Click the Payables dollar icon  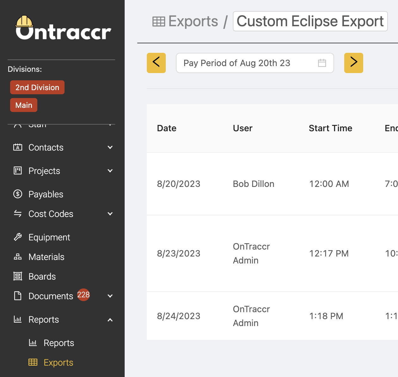point(18,194)
